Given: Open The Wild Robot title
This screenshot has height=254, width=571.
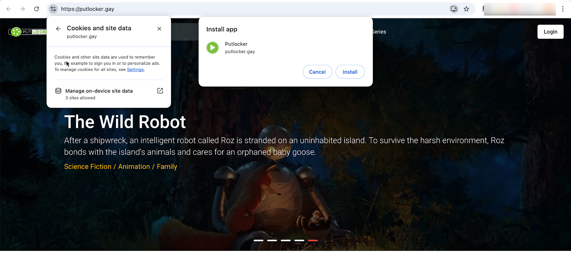Looking at the screenshot, I should pos(125,122).
